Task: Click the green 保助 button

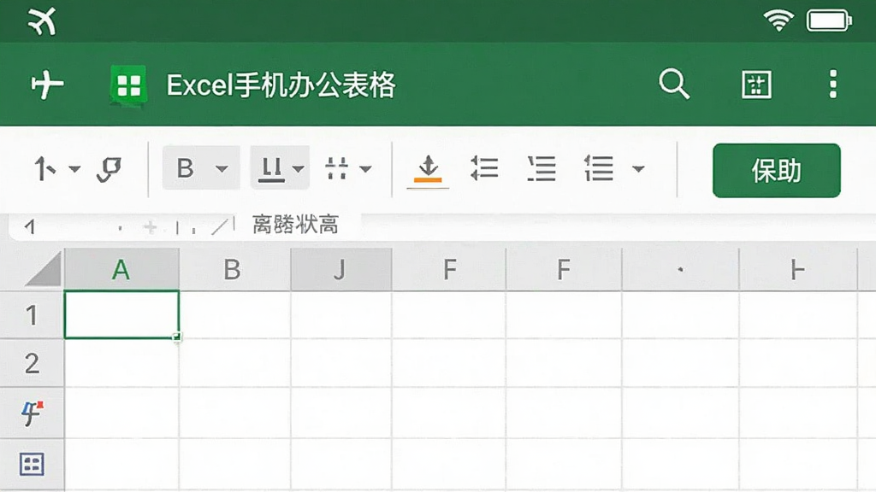Action: click(777, 171)
